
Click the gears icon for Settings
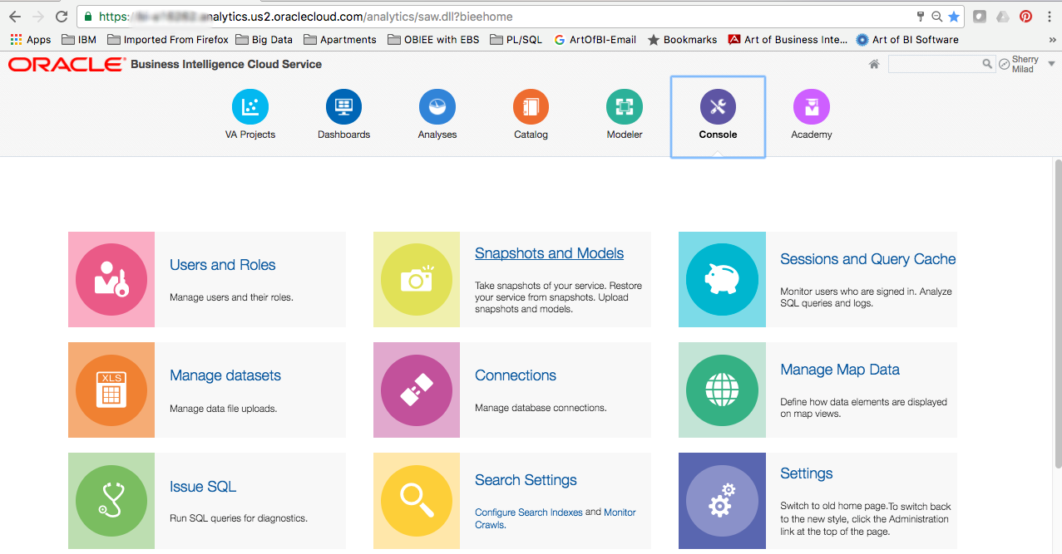722,500
